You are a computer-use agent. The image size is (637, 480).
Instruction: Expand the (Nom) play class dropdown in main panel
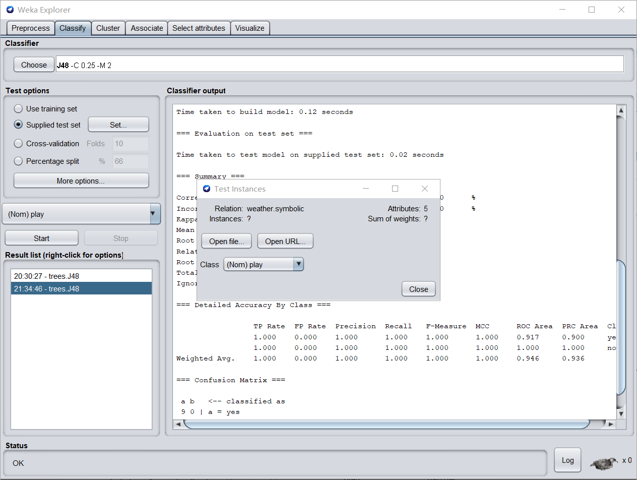pos(81,214)
